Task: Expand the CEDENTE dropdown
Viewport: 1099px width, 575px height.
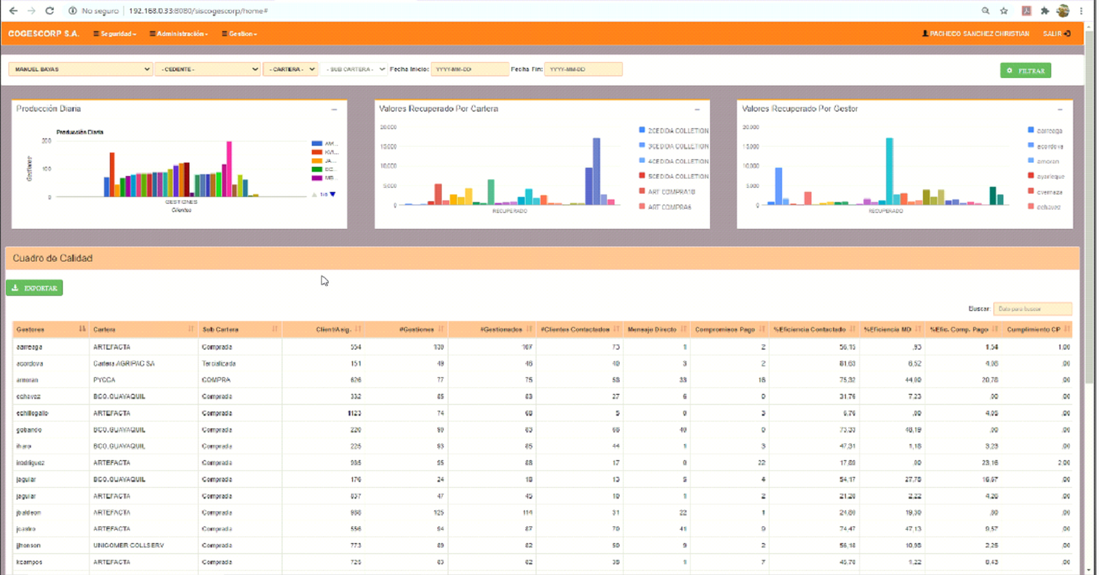Action: (207, 70)
